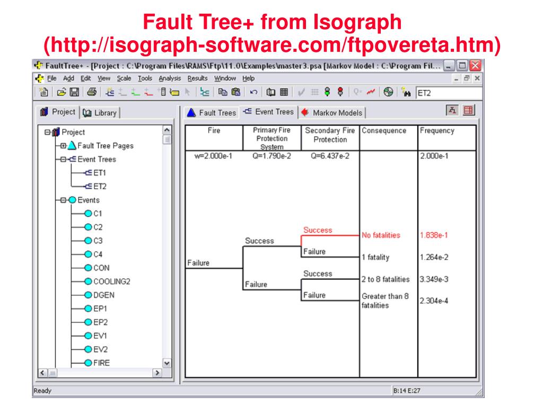Select the Event Trees tab
Screen dimensions: 543x407
click(268, 112)
